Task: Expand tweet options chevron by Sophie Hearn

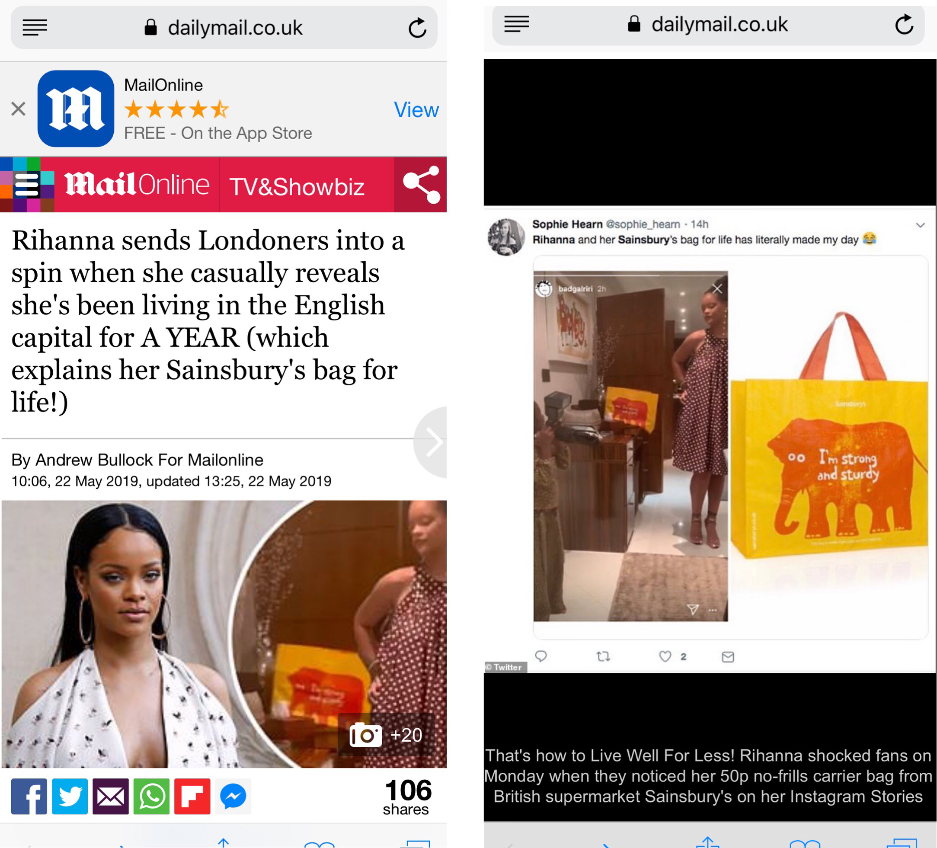Action: point(920,225)
